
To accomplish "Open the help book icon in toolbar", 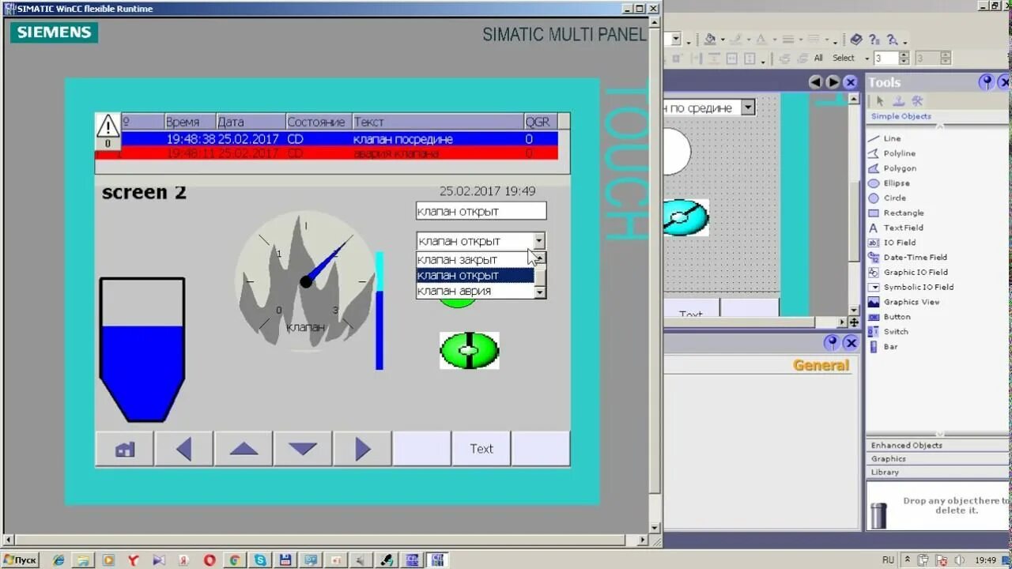I will [x=855, y=39].
